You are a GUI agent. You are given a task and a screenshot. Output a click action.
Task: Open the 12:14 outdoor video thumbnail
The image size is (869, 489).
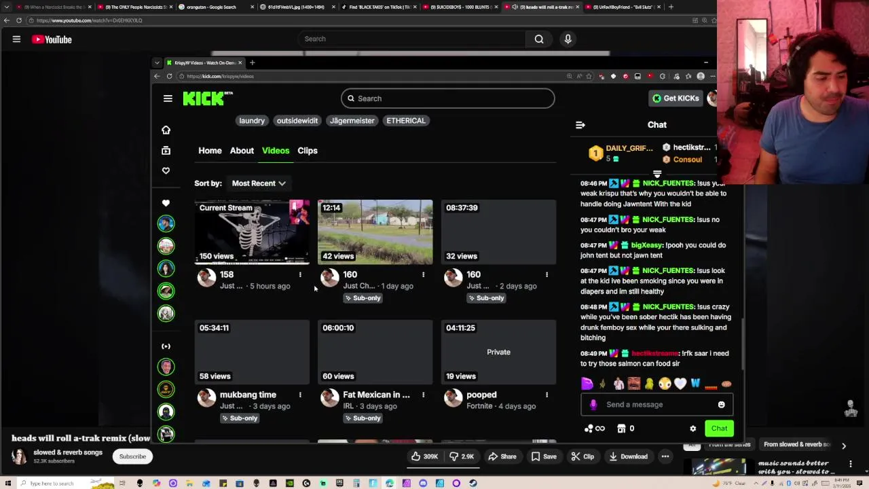point(375,232)
